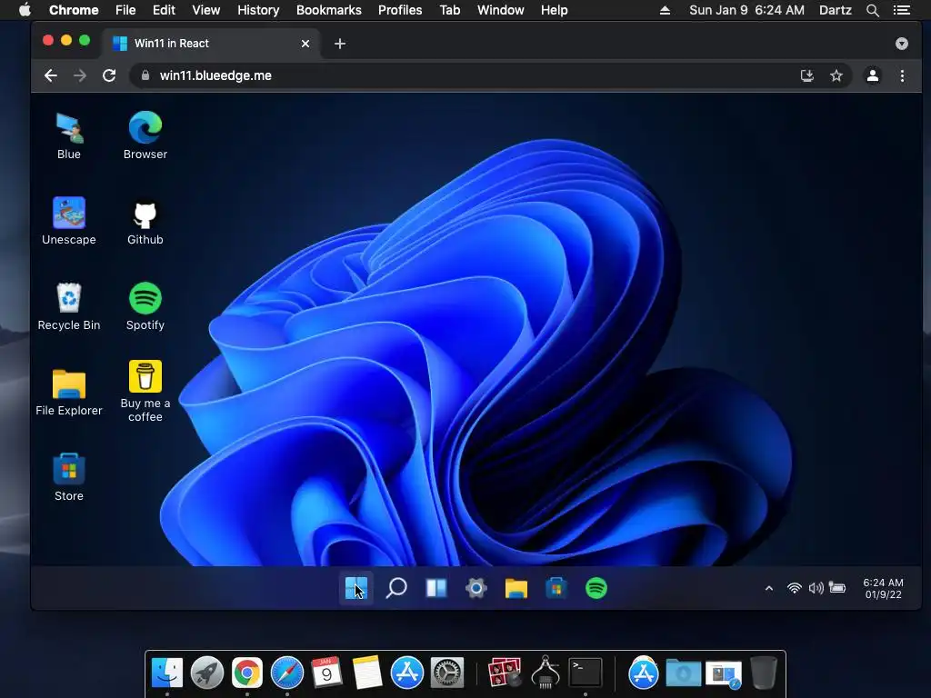Close the Win11 in React tab

point(305,44)
